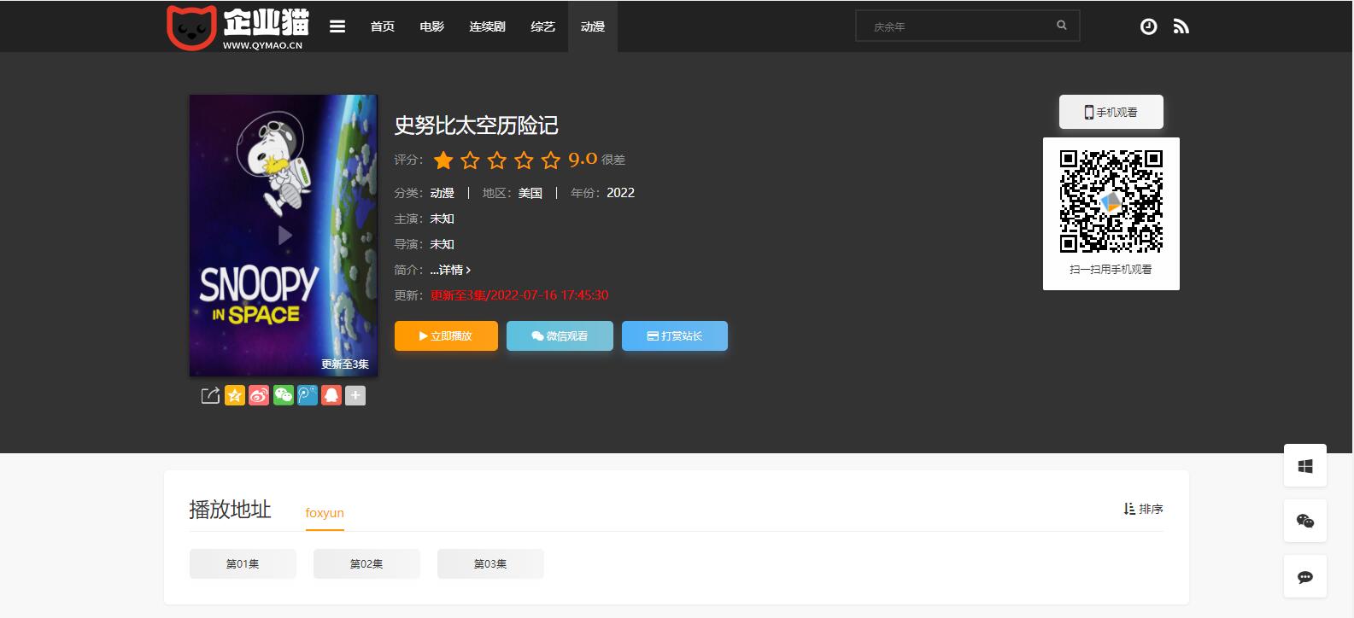Screen dimensions: 1354x618
Task: Switch to the foxyun source tab
Action: (325, 513)
